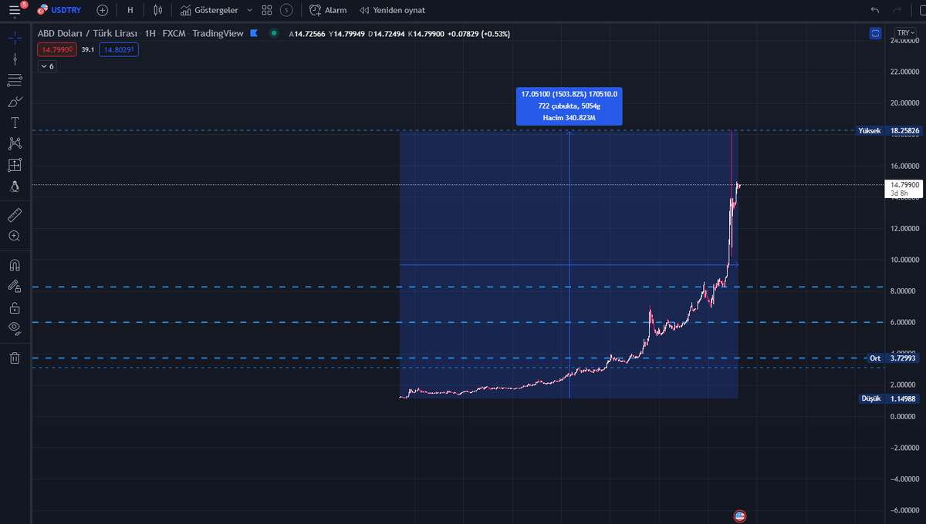This screenshot has height=524, width=926.
Task: Open the candlestick chart type selector
Action: (x=158, y=10)
